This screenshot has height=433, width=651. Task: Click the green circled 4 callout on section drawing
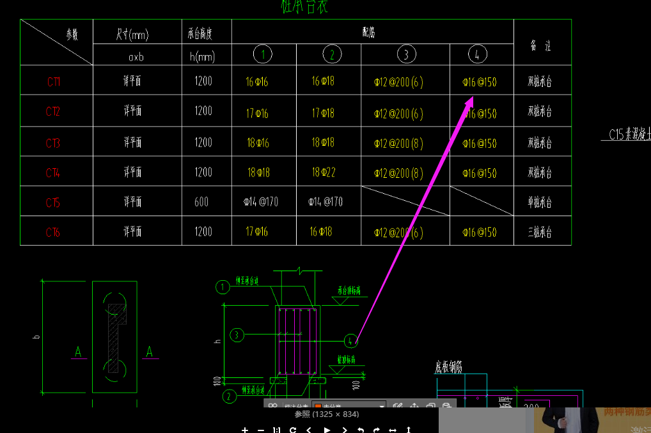click(x=351, y=342)
